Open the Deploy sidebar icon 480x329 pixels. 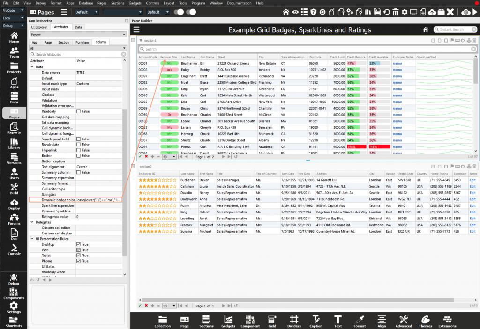[14, 204]
